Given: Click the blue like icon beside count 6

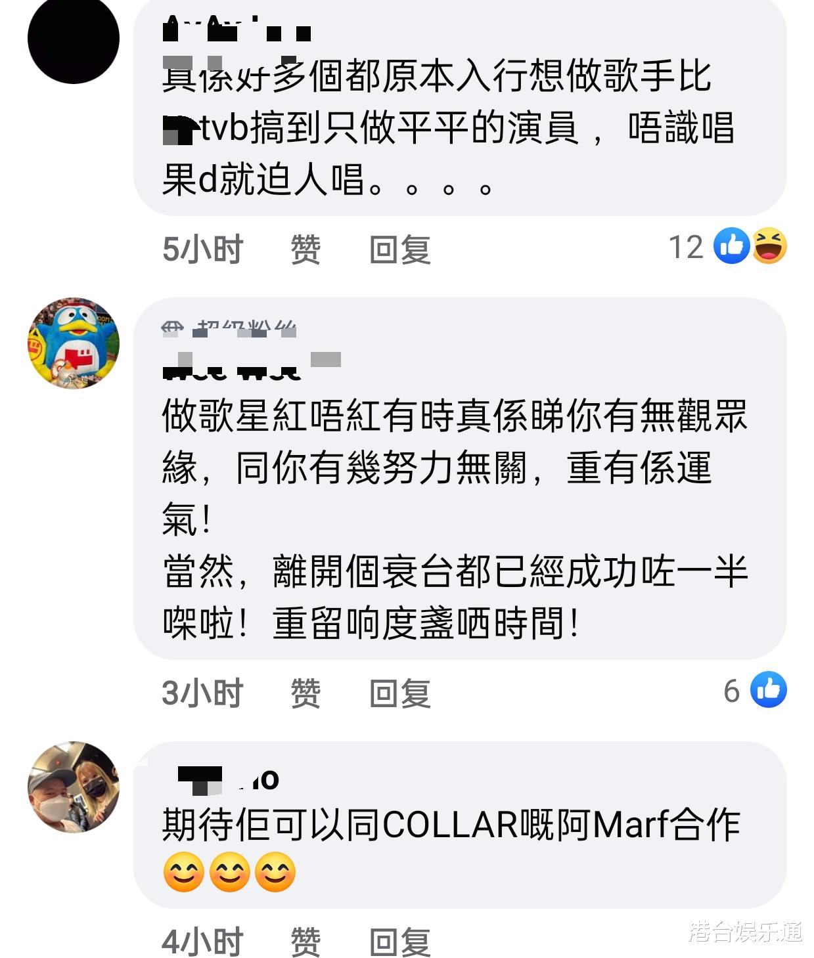Looking at the screenshot, I should pyautogui.click(x=769, y=690).
